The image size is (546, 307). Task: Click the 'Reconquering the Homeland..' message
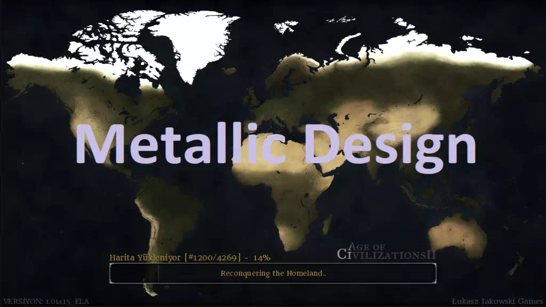tap(274, 273)
